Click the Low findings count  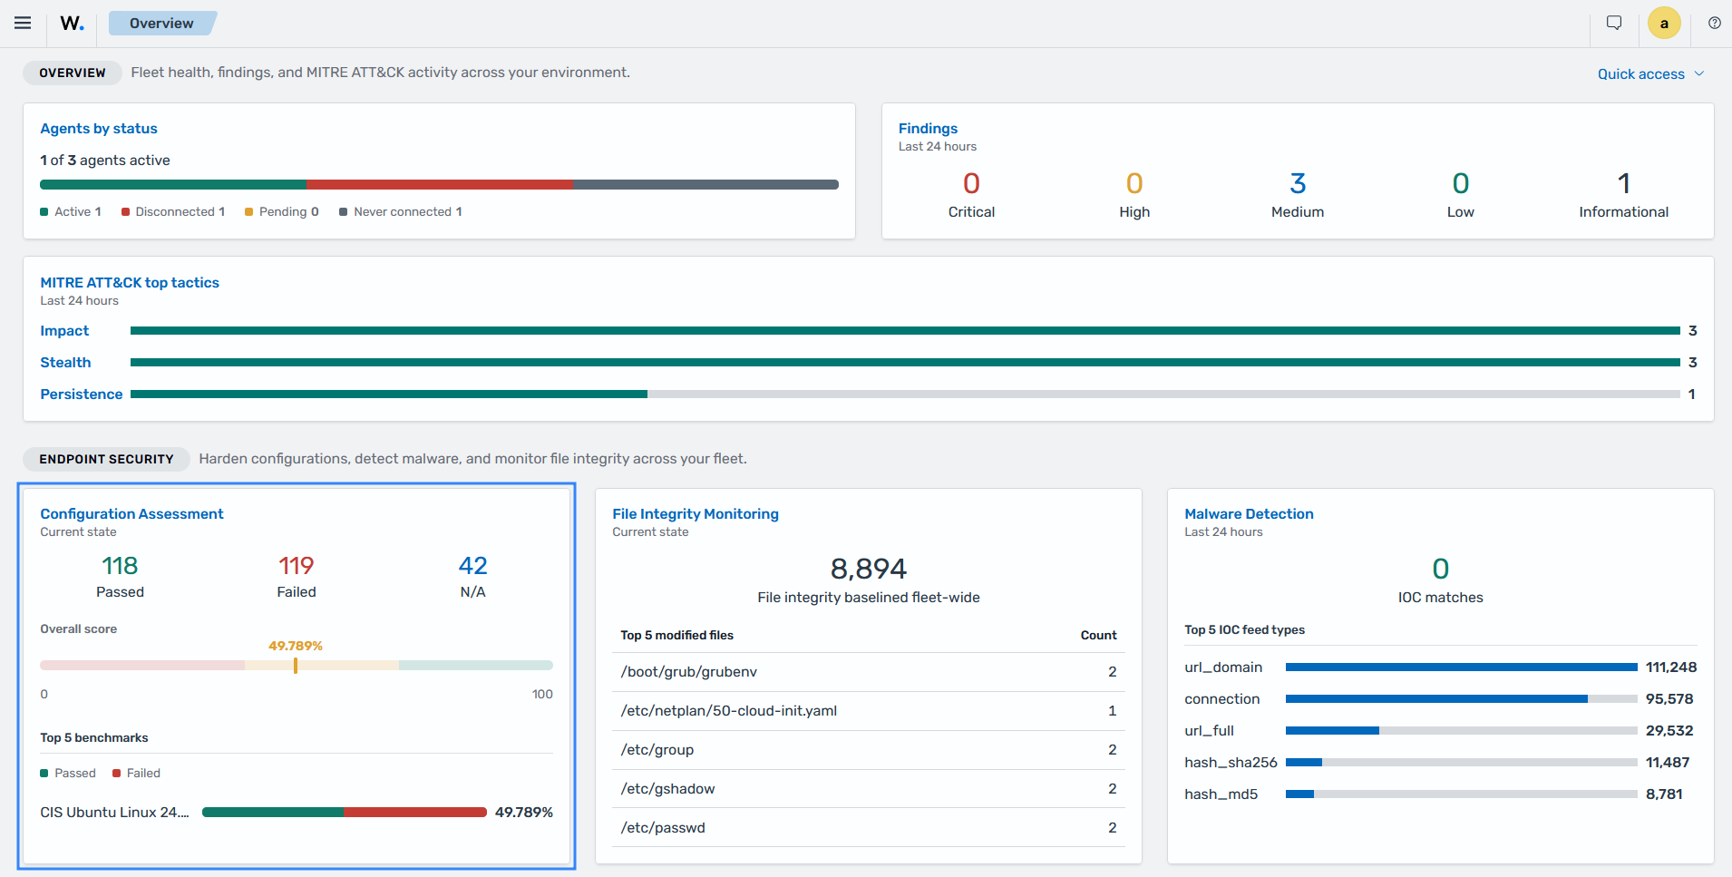click(x=1461, y=184)
